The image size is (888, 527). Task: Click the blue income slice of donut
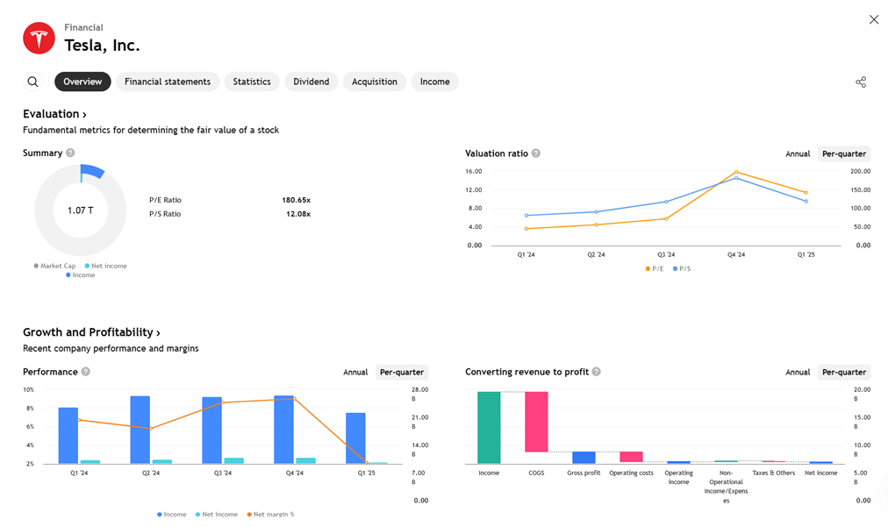coord(92,172)
